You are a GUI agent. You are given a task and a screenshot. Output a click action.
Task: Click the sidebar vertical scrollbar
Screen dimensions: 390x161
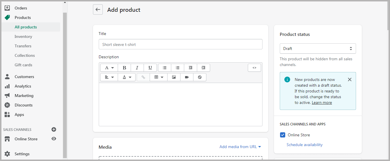click(x=65, y=85)
